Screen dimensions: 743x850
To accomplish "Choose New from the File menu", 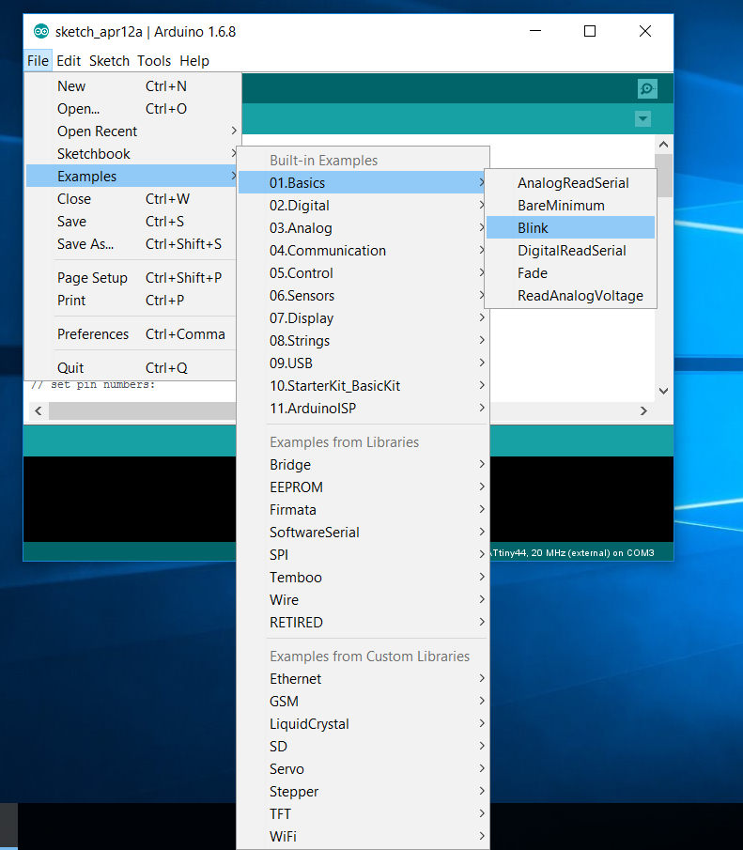I will click(131, 86).
